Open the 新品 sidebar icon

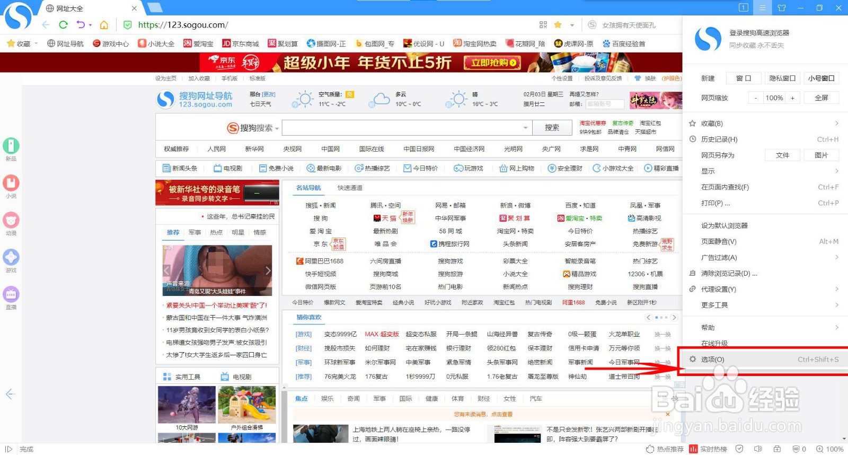coord(11,146)
